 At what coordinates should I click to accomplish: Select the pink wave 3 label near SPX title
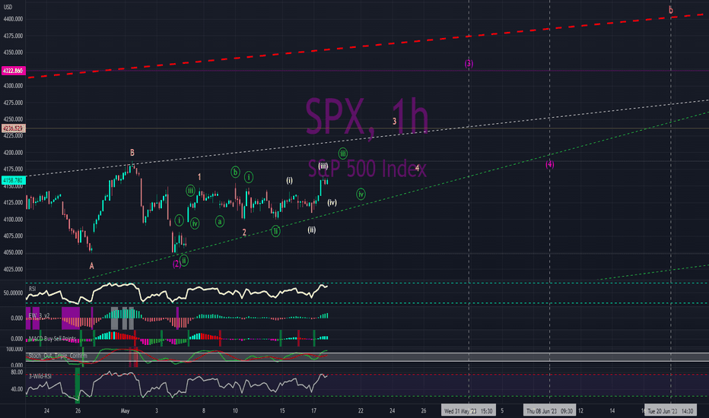pyautogui.click(x=394, y=121)
